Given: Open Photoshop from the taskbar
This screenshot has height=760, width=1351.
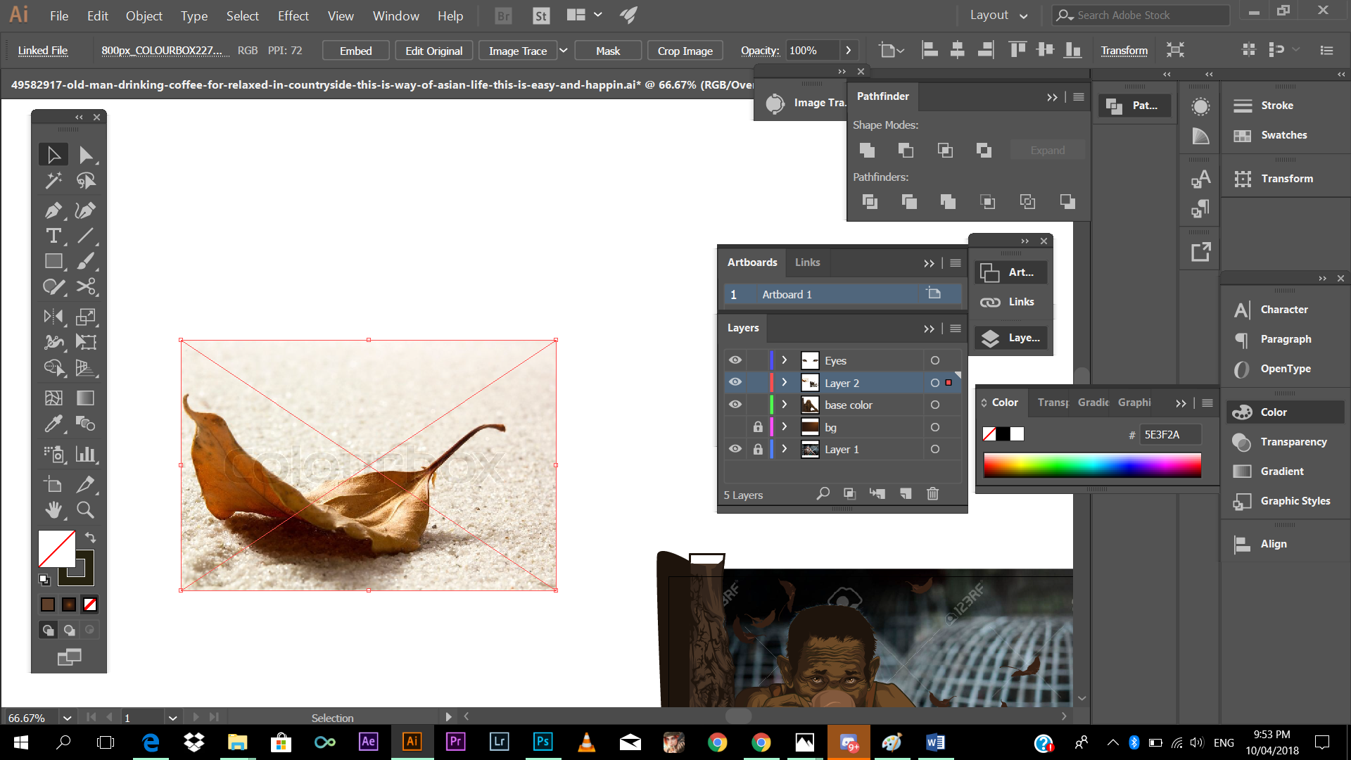Looking at the screenshot, I should tap(543, 742).
